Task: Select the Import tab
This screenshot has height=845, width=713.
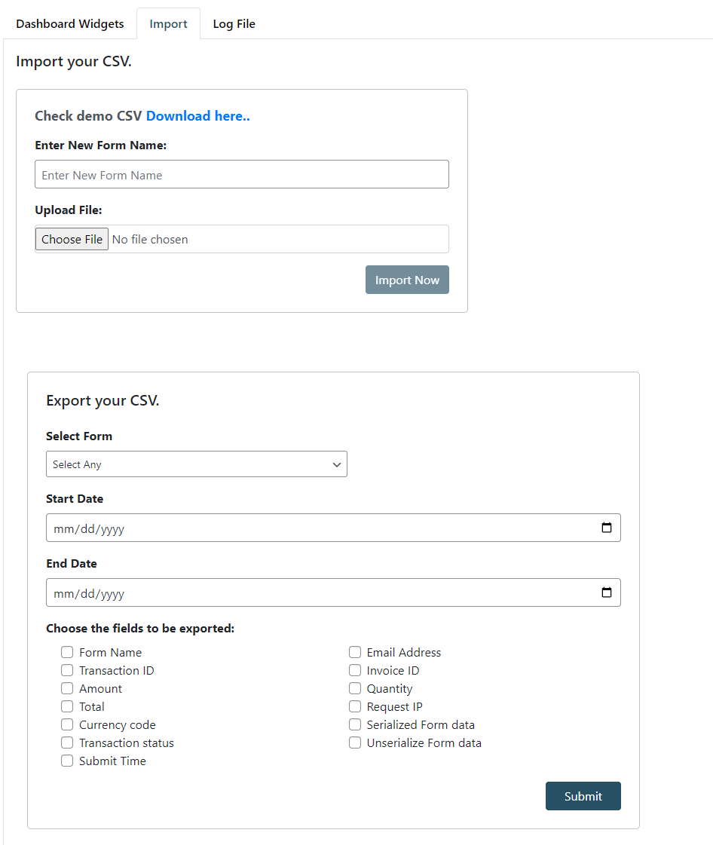Action: click(x=168, y=24)
